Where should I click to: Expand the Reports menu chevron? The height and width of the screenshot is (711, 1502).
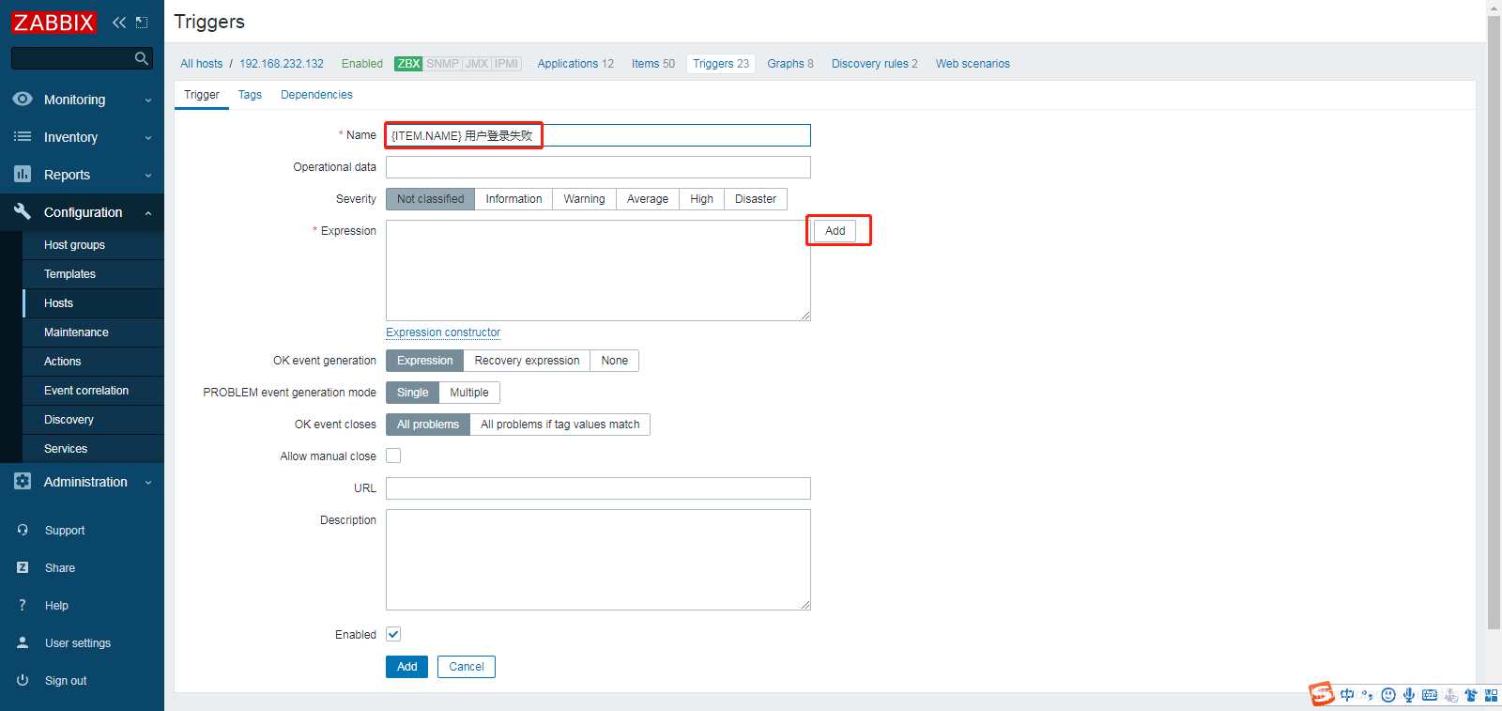pyautogui.click(x=148, y=175)
